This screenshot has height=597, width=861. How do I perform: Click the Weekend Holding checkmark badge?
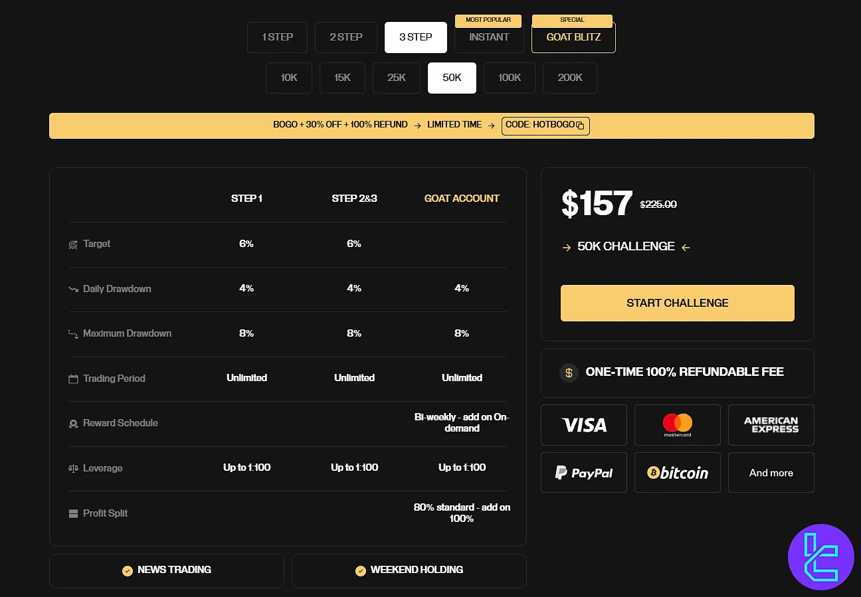[361, 570]
